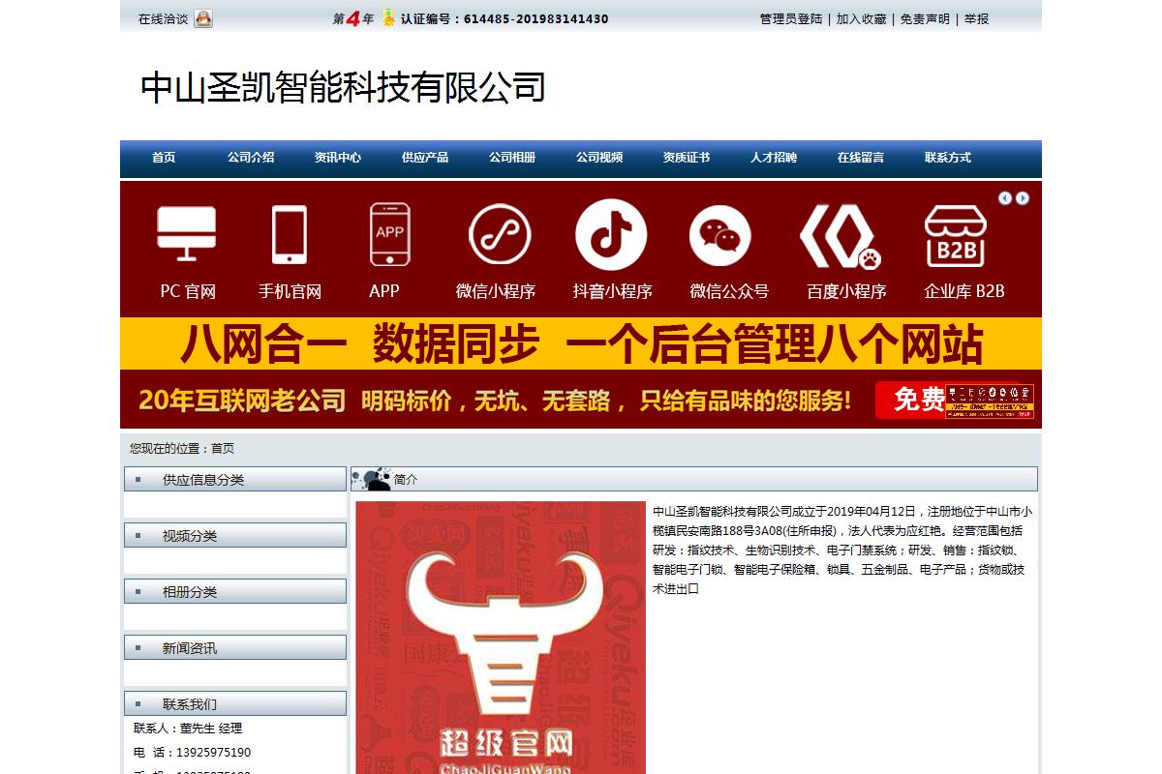Click the 新闻资讯 sidebar header

click(235, 648)
